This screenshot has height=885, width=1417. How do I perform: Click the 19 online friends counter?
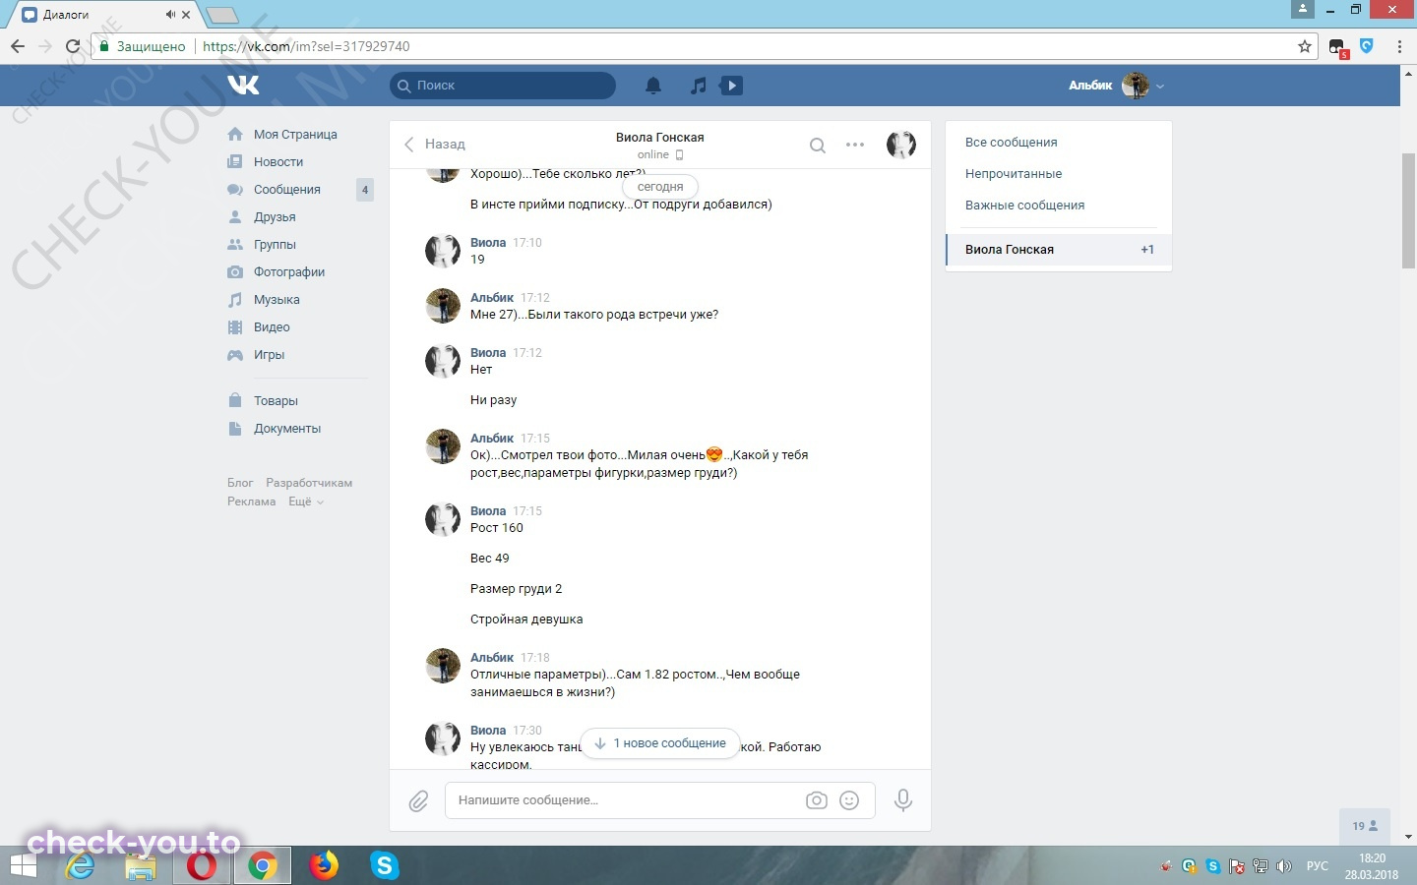click(x=1365, y=826)
